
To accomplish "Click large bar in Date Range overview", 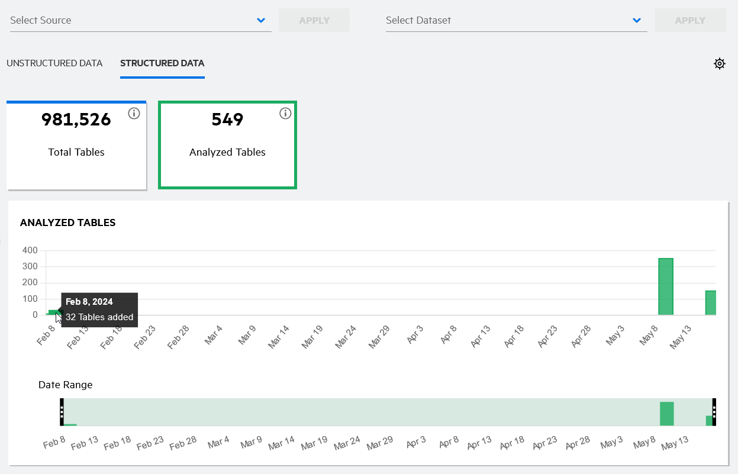I will [667, 414].
